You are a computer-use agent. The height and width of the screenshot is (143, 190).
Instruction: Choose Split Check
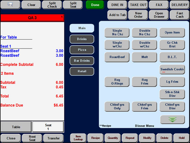(x=52, y=5)
